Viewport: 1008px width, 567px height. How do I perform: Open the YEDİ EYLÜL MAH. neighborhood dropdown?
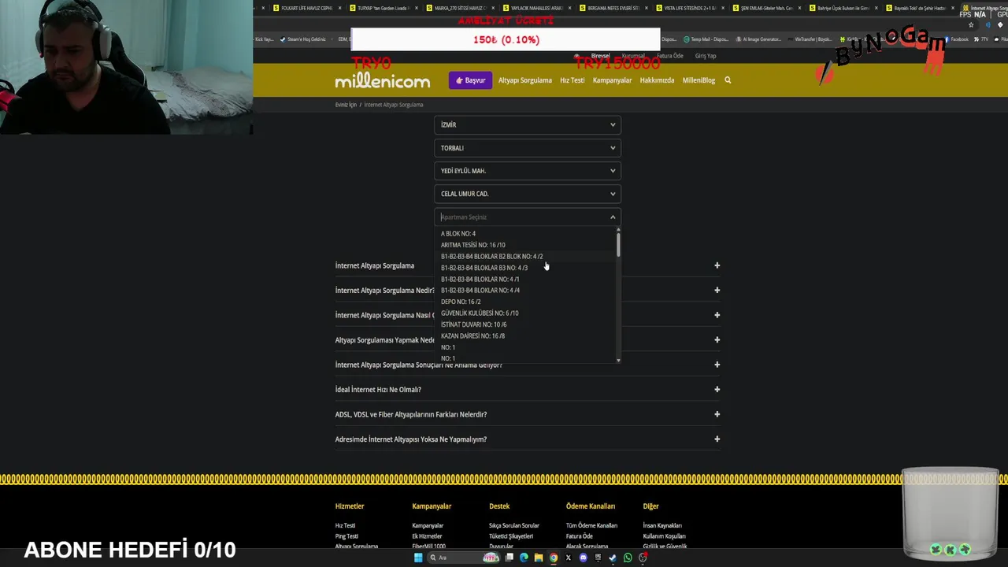[x=528, y=171]
